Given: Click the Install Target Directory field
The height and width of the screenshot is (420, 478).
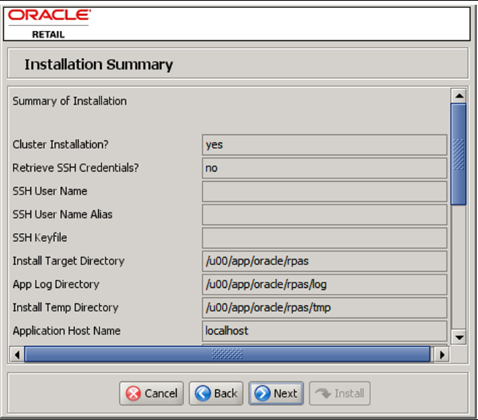Looking at the screenshot, I should point(324,261).
